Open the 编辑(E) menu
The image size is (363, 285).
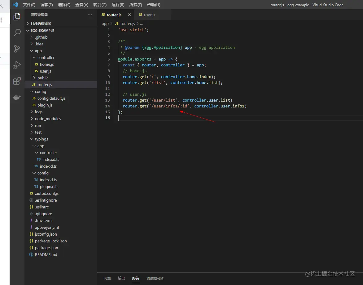point(46,5)
